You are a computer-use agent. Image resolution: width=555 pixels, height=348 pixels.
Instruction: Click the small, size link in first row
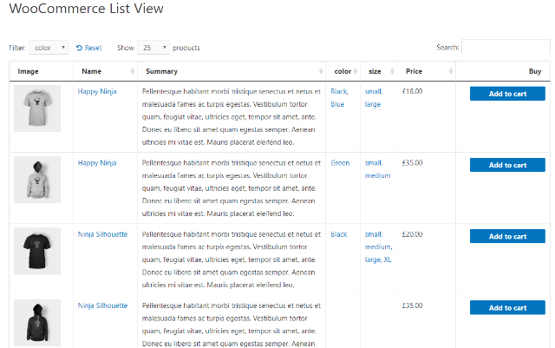point(374,91)
